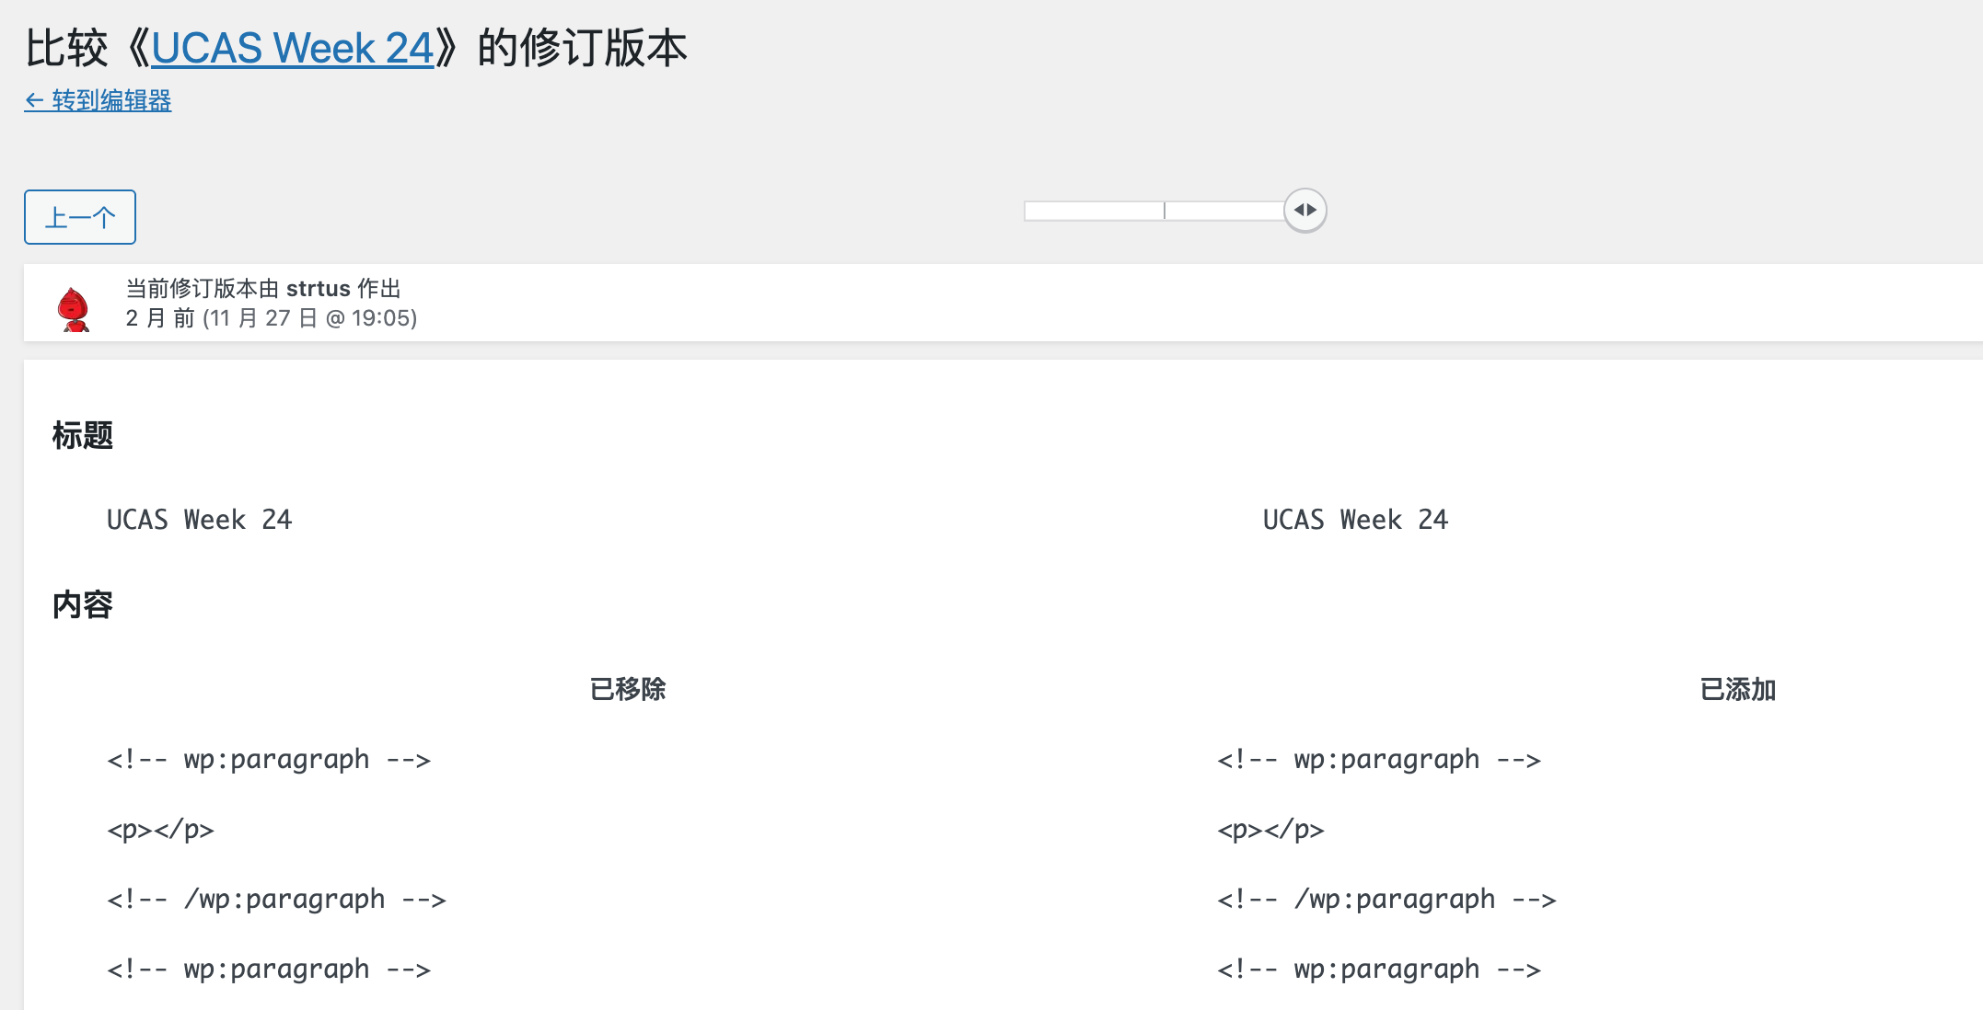Click the strtus author avatar image
1983x1010 pixels.
pos(74,308)
